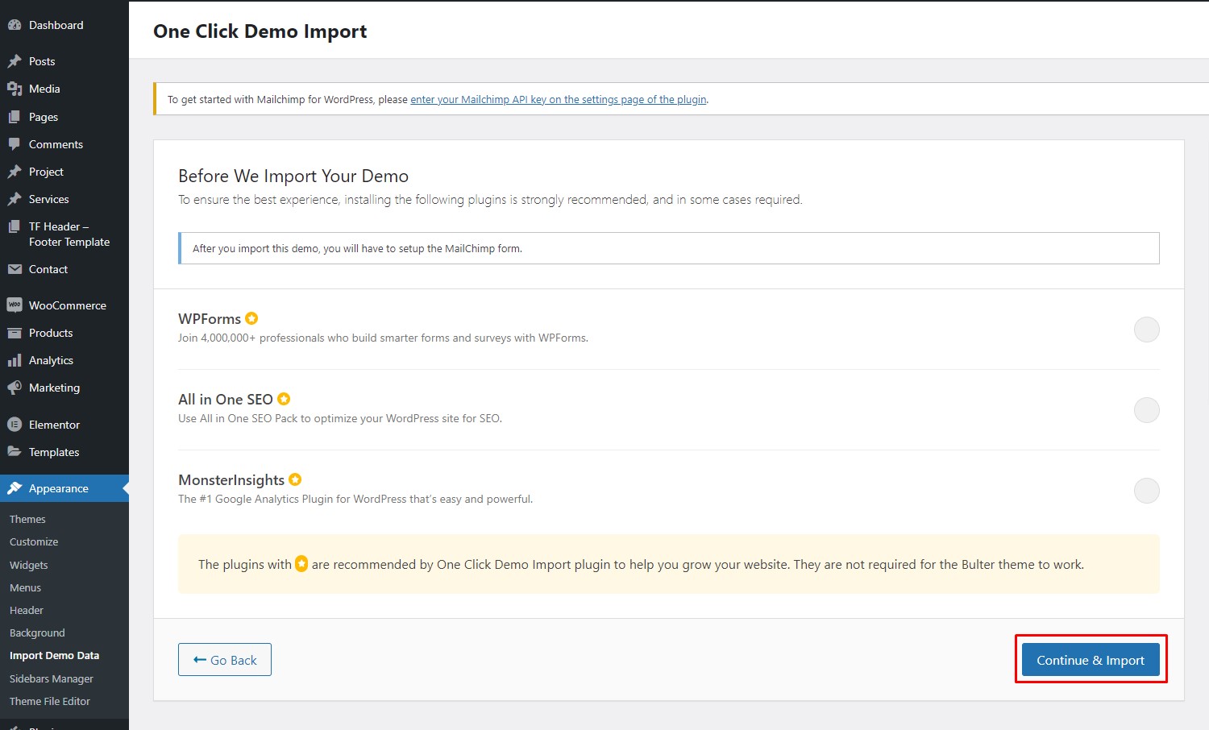Click the star icon in the yellow notice
Screen dimensions: 1209x730
301,564
